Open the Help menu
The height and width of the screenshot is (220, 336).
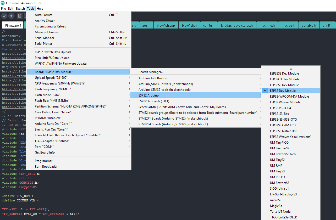point(40,9)
